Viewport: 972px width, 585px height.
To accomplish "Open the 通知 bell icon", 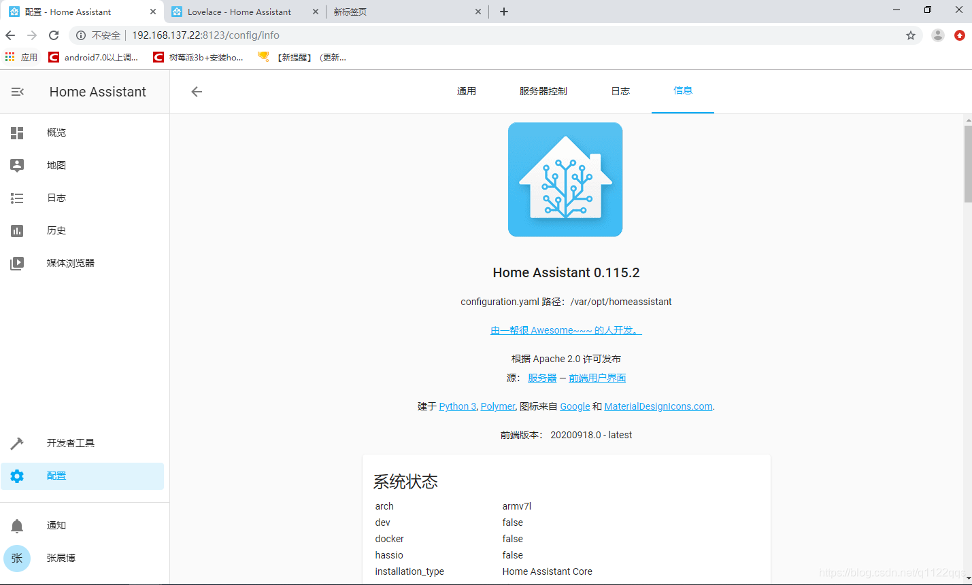I will pyautogui.click(x=17, y=525).
